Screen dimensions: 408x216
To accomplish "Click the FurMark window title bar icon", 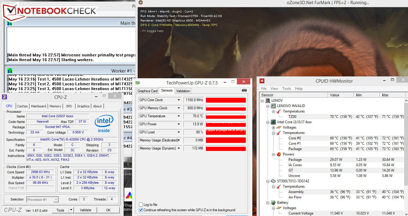I will (141, 3).
